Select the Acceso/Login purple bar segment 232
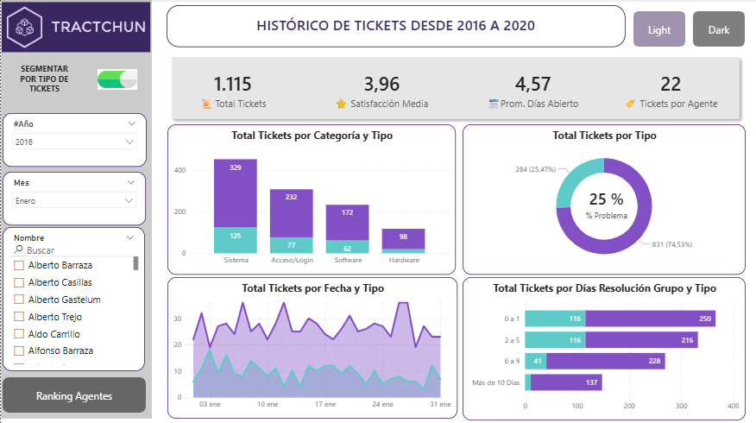756x423 pixels. 291,213
